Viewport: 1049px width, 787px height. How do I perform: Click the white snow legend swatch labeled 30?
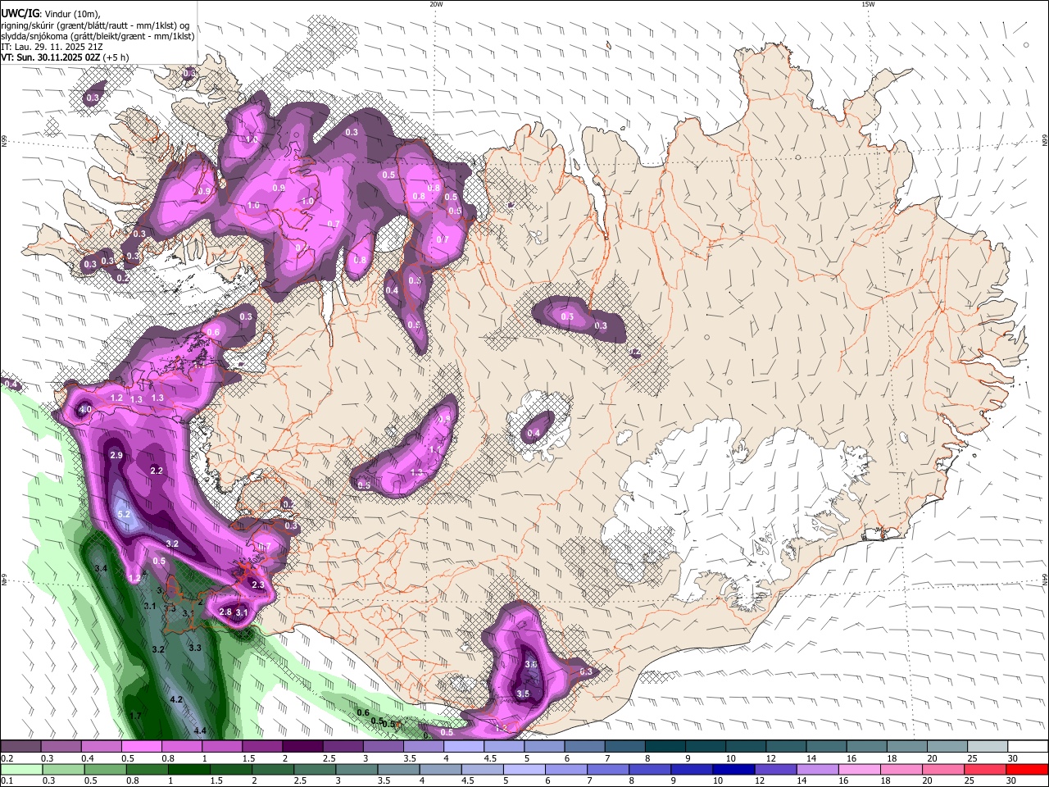tap(1028, 747)
